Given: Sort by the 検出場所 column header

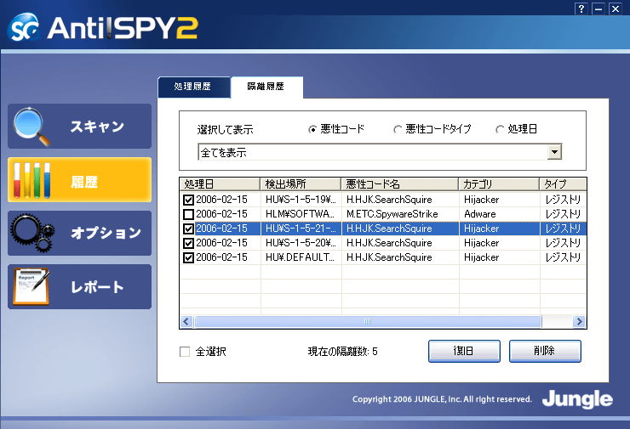Looking at the screenshot, I should [x=301, y=184].
